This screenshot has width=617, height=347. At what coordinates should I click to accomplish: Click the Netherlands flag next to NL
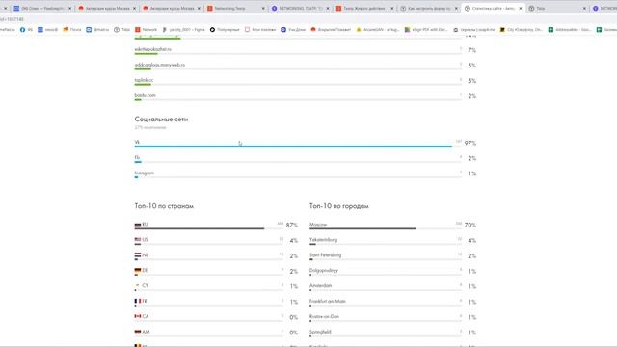[137, 254]
